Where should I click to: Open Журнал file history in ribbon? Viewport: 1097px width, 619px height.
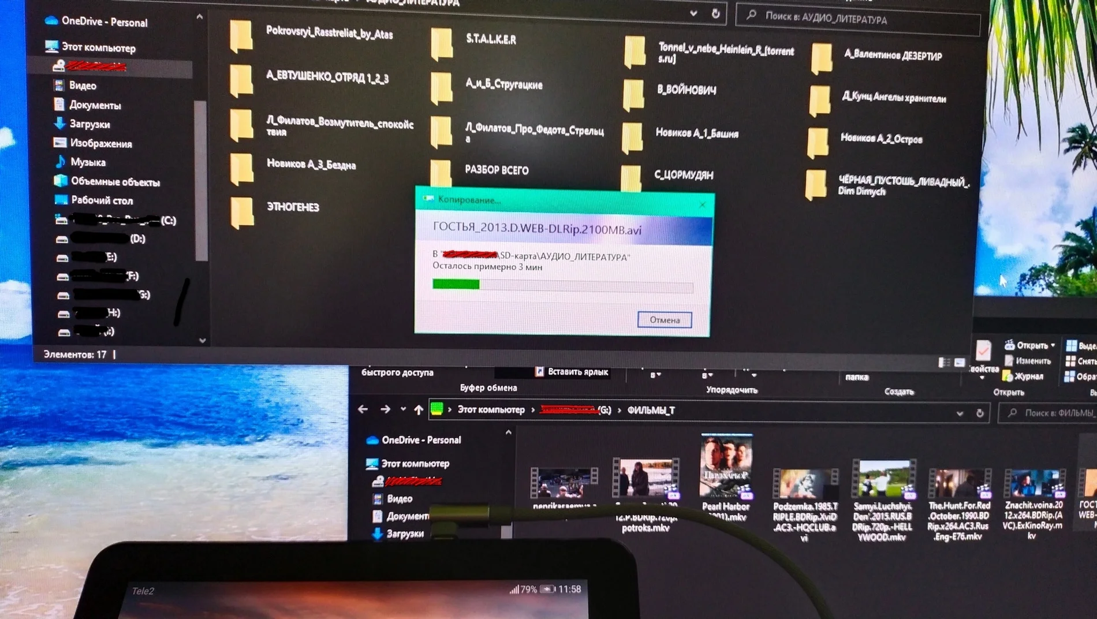(1023, 376)
